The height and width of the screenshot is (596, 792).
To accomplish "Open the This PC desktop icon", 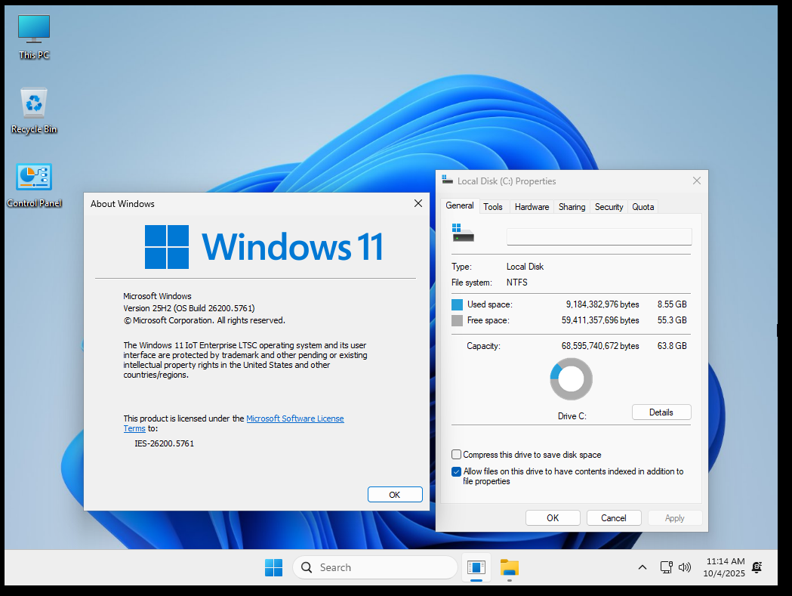I will pos(34,37).
